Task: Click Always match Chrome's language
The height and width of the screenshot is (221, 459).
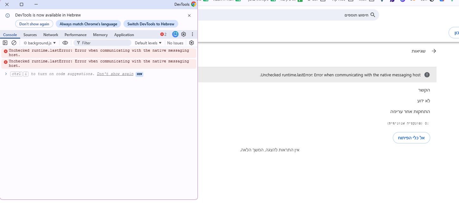Action: coord(88,24)
